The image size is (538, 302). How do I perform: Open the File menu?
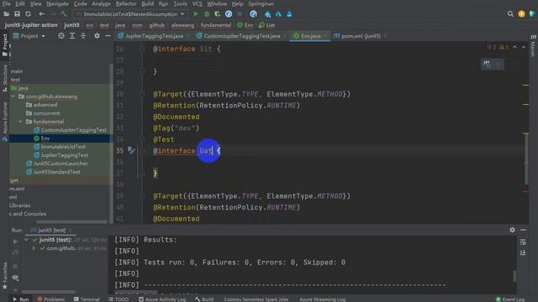[x=6, y=3]
